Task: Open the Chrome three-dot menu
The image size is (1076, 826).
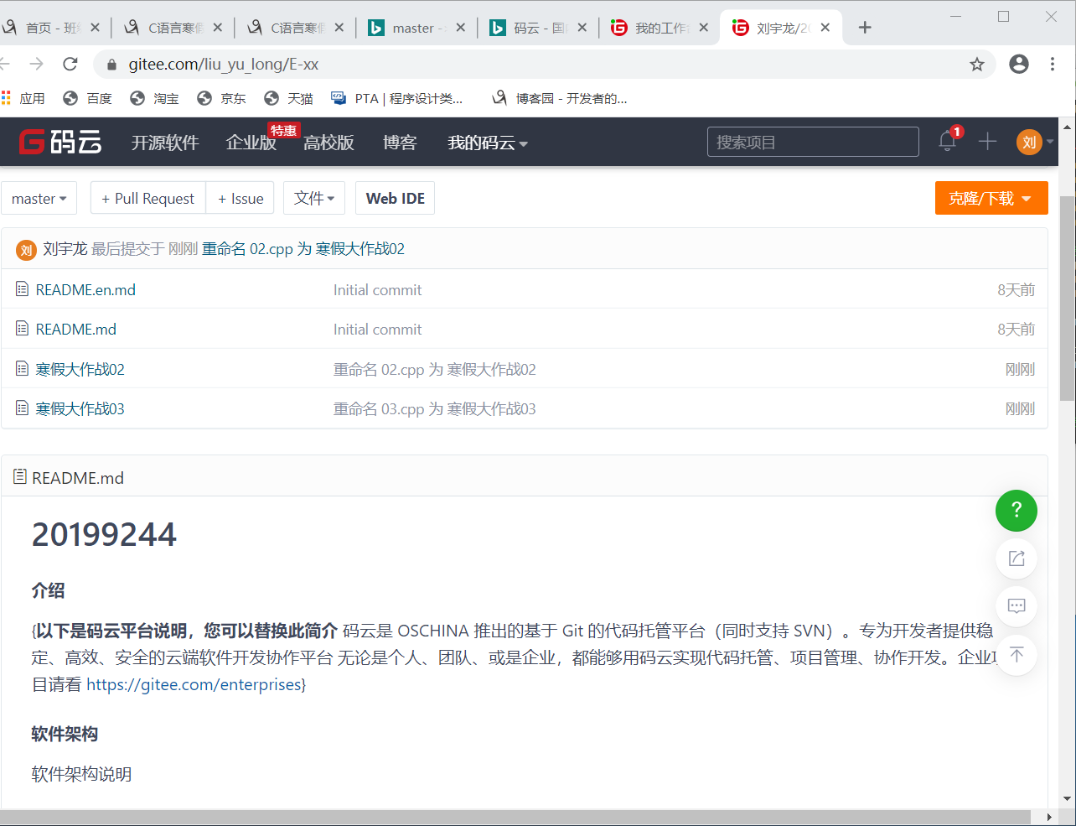Action: pyautogui.click(x=1053, y=64)
